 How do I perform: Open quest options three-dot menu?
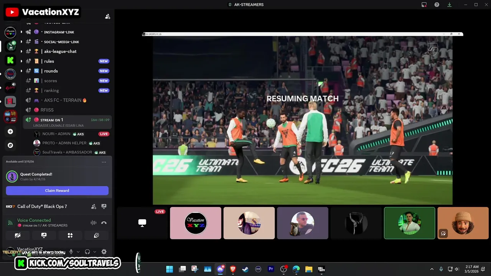(104, 162)
